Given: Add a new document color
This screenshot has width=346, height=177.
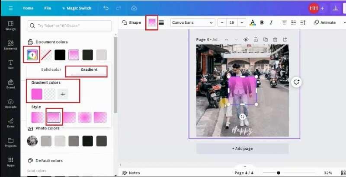Looking at the screenshot, I should point(32,55).
